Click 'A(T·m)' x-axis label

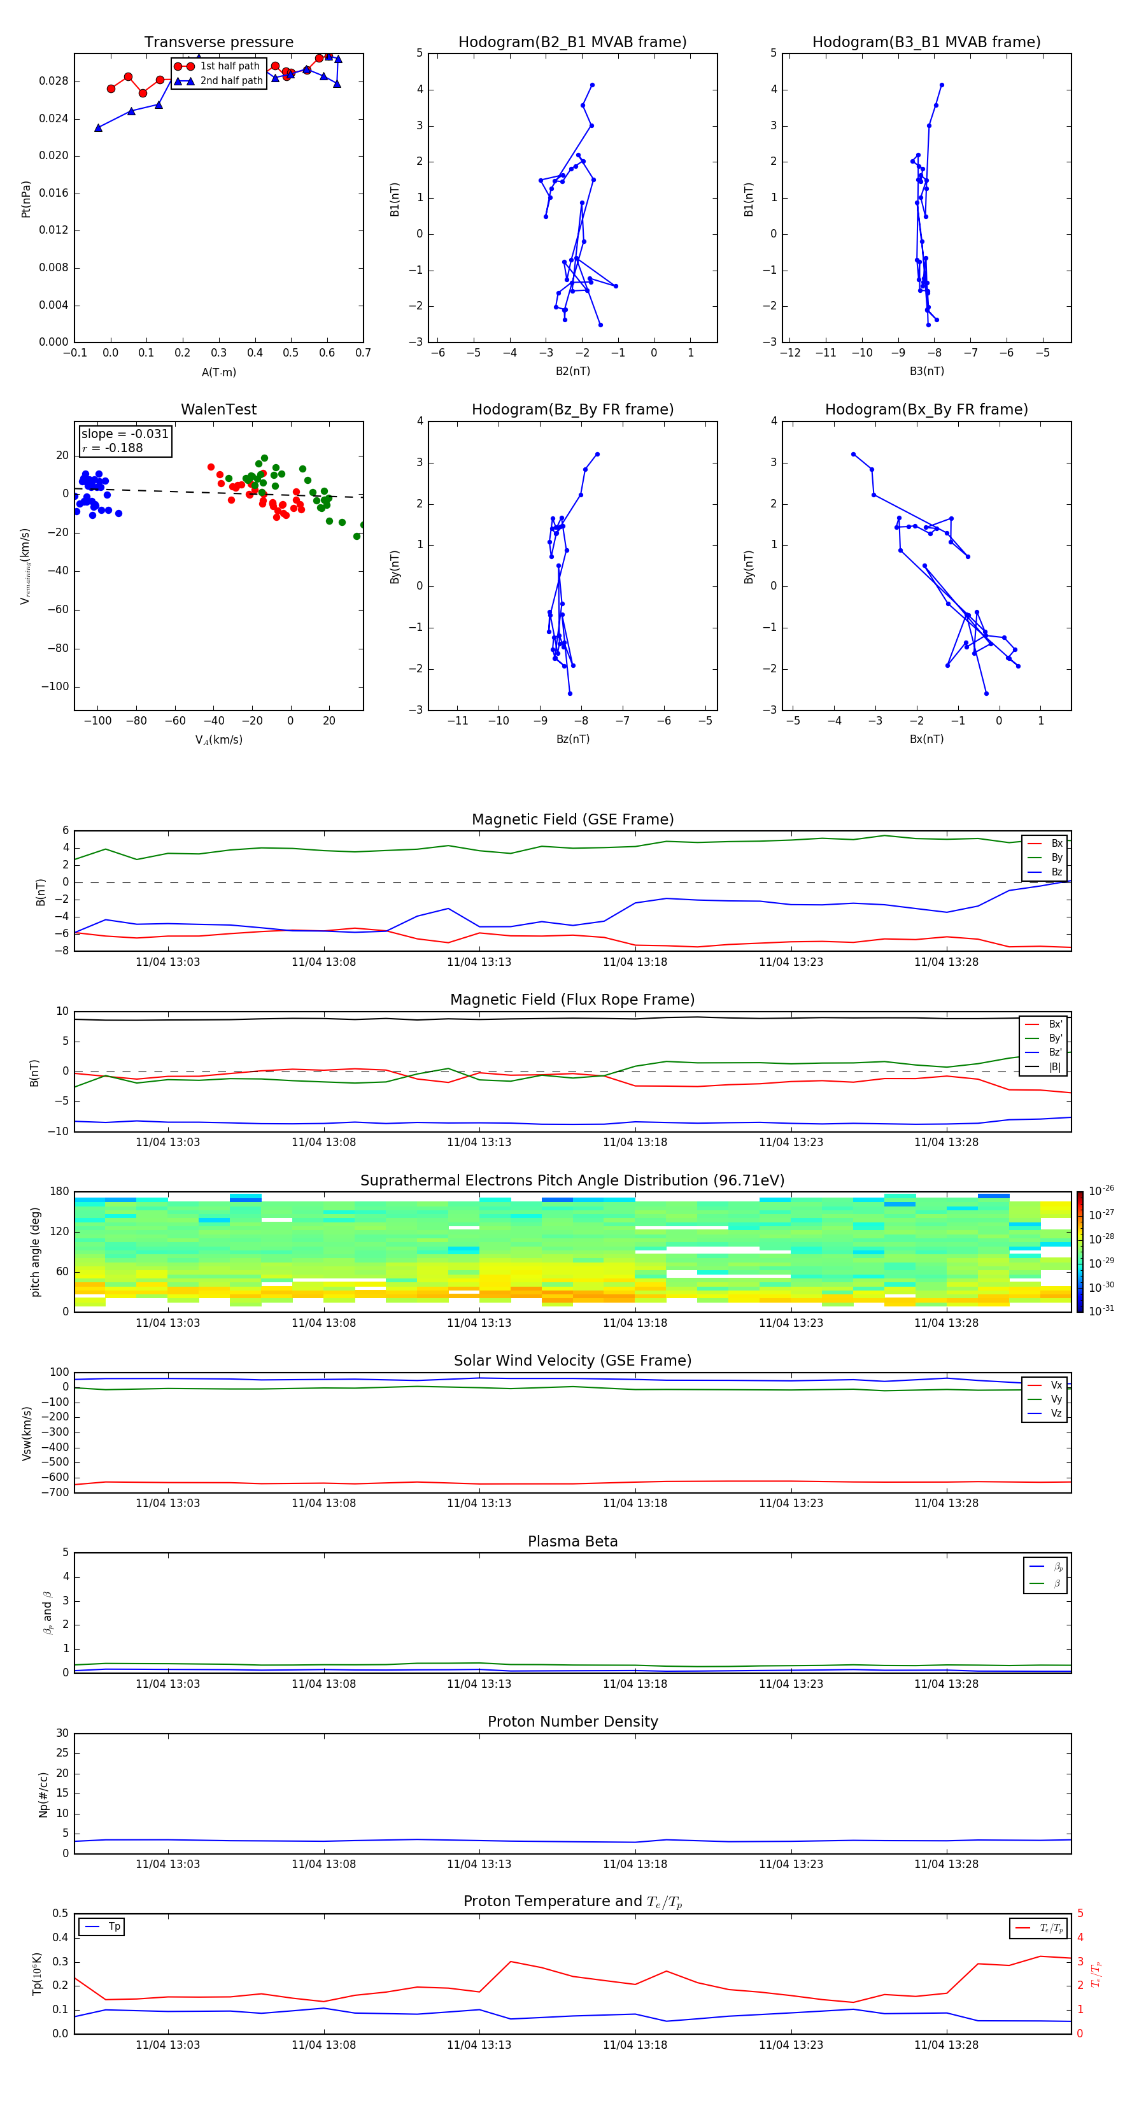(x=218, y=372)
